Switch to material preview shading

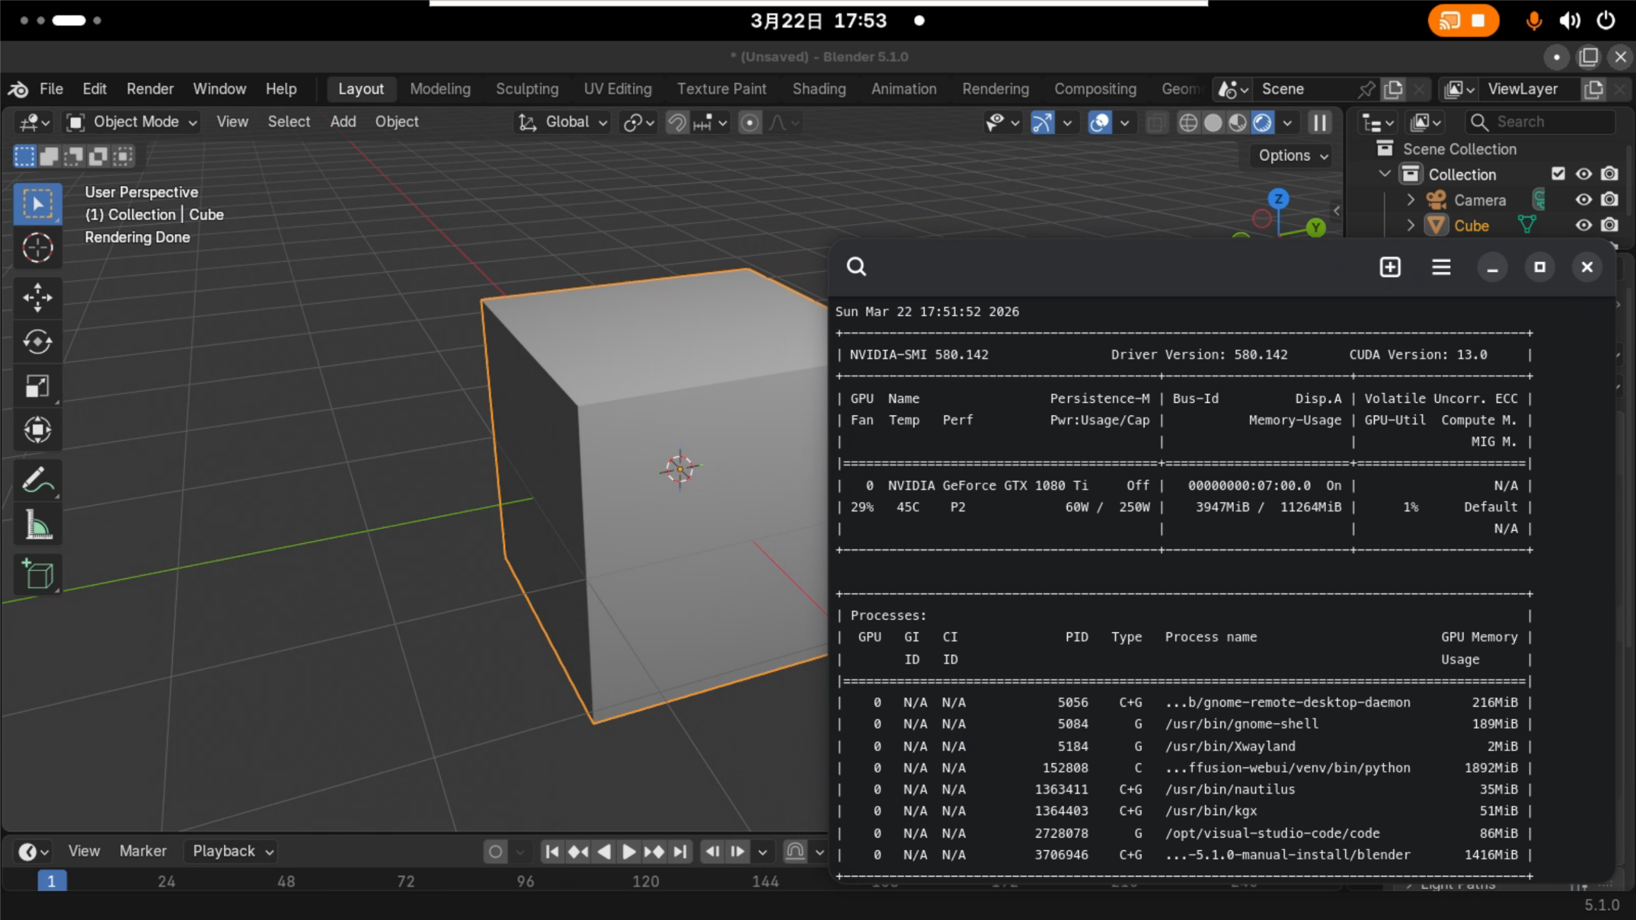tap(1238, 122)
